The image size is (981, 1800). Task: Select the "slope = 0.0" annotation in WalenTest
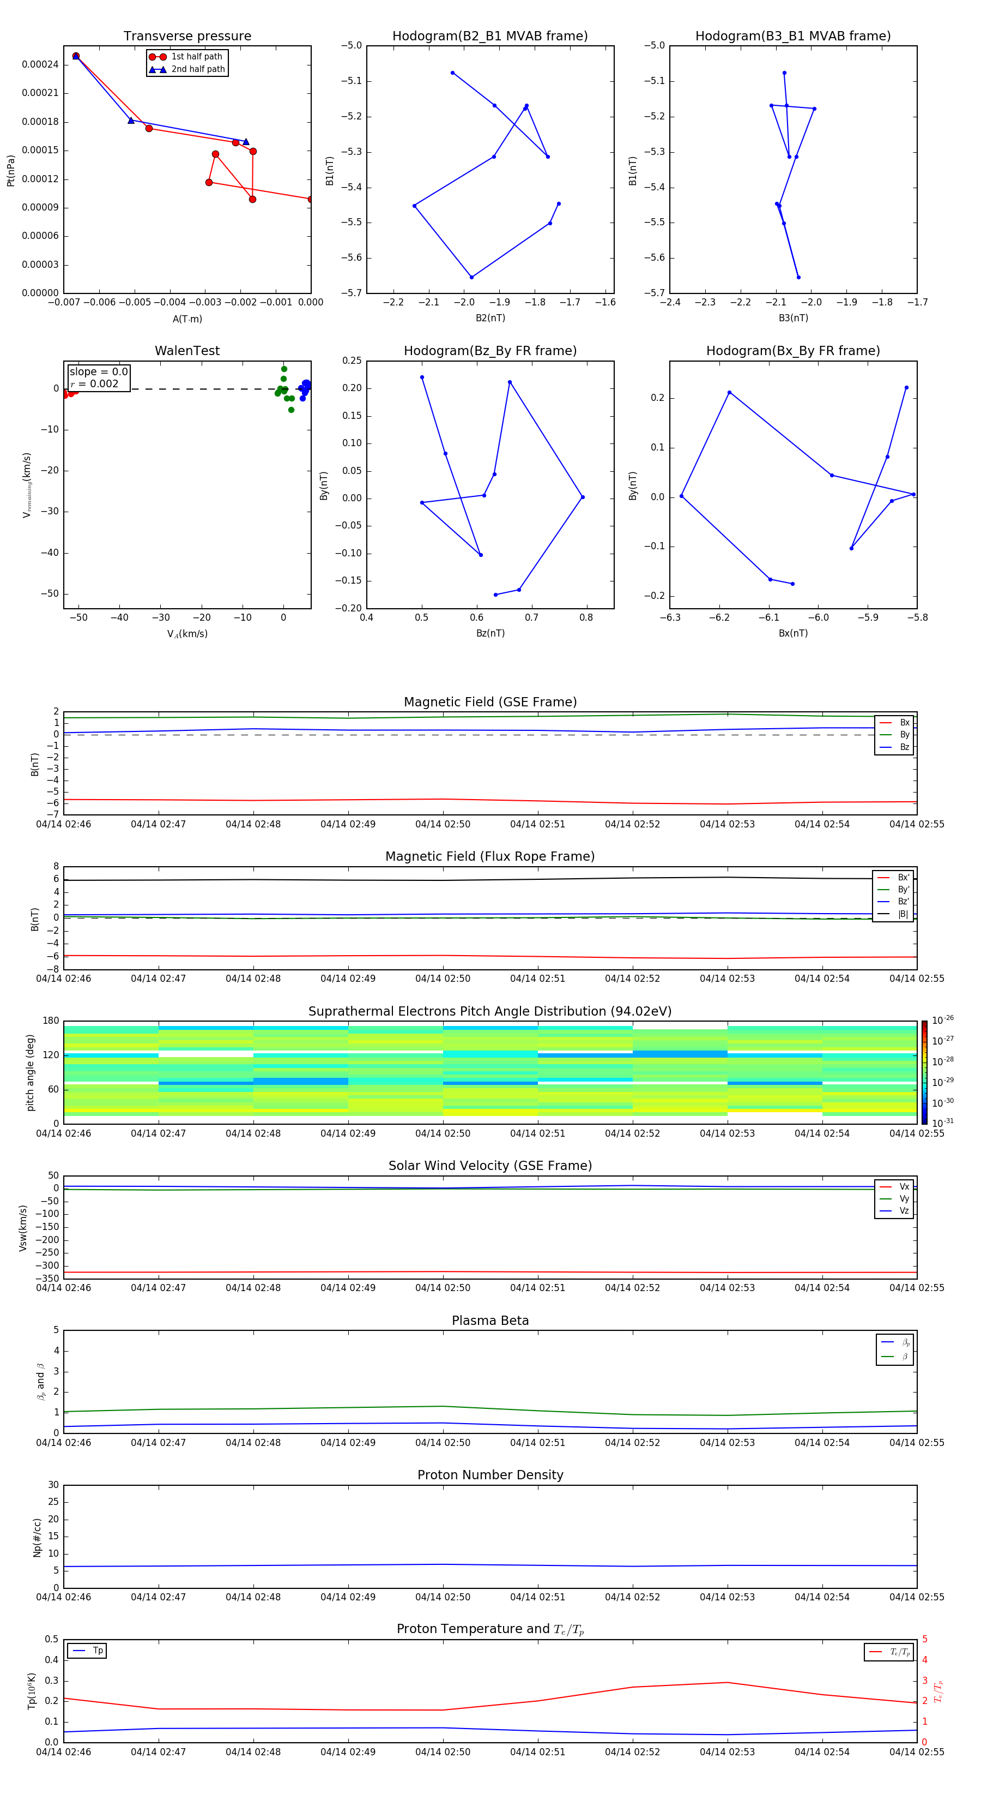pyautogui.click(x=99, y=372)
